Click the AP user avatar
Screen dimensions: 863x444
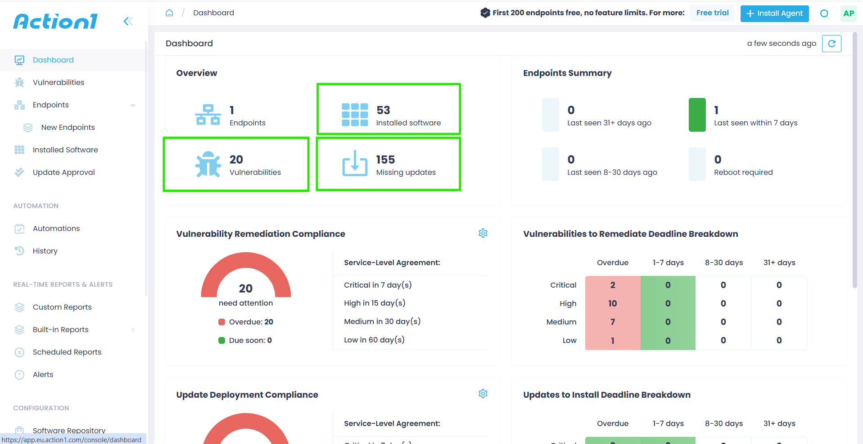tap(848, 13)
